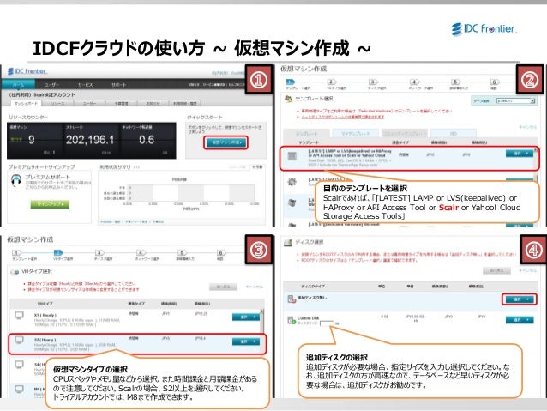Viewport: 547px width, 411px height.
Task: Select step 4 network in the template screen wizard
Action: pyautogui.click(x=414, y=82)
